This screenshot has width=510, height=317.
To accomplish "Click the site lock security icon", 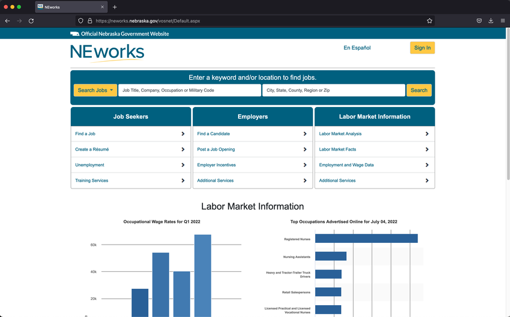I will point(90,21).
